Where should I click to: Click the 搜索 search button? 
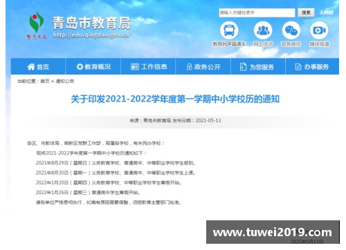coord(306,12)
